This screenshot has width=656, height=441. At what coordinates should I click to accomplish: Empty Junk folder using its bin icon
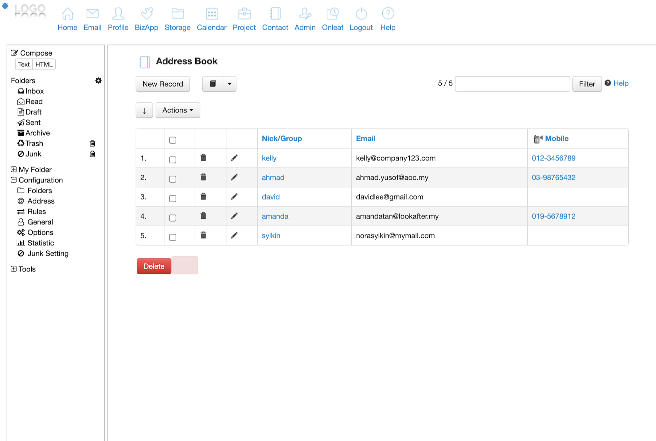tap(93, 154)
